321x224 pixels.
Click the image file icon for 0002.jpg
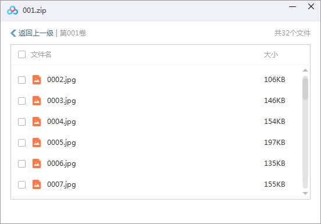tap(37, 80)
